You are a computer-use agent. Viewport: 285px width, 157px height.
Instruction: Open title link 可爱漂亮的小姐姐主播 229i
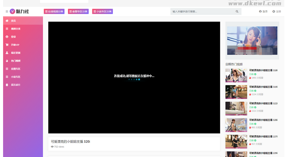[263, 153]
